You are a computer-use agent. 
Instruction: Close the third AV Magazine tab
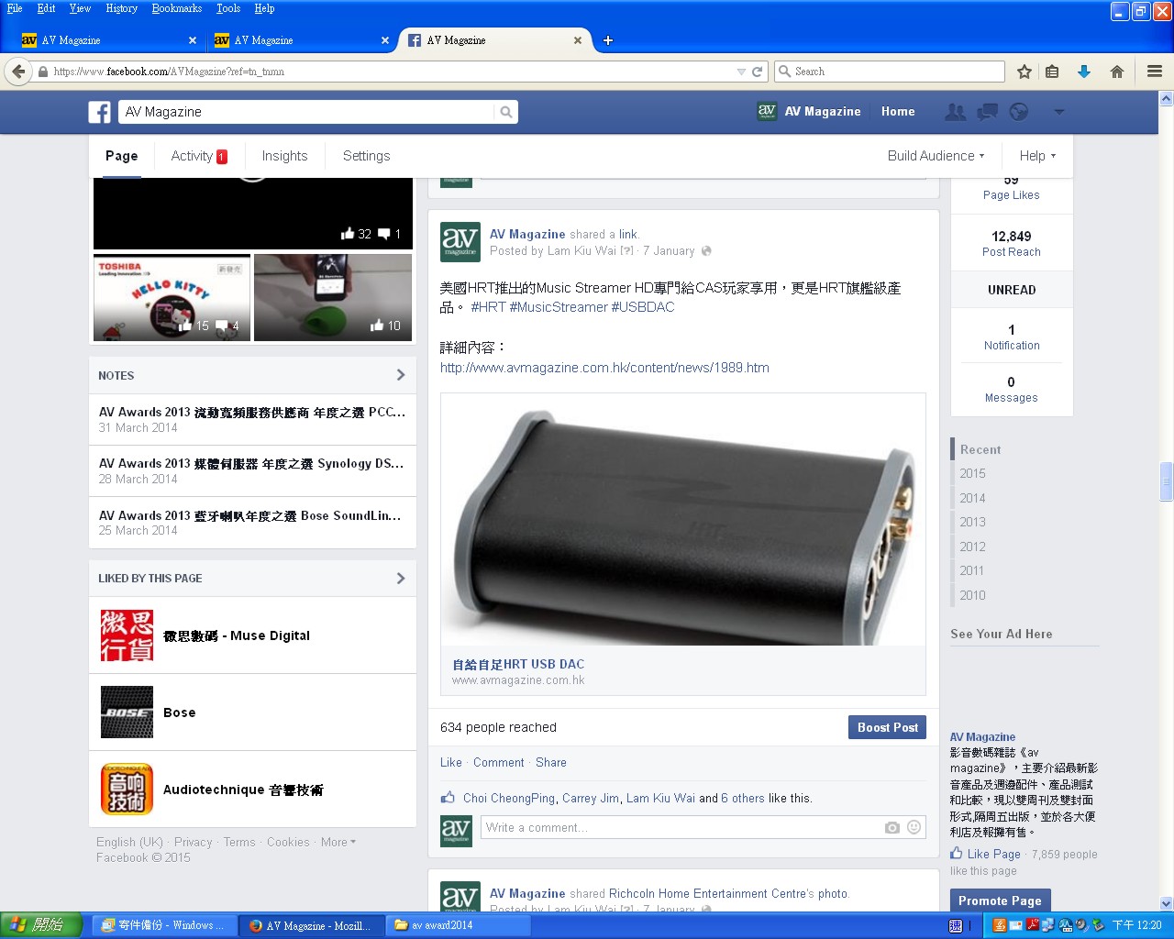(578, 40)
